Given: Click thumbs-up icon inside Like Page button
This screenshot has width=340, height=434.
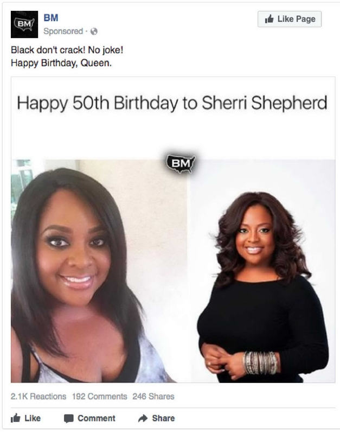Looking at the screenshot, I should (x=269, y=19).
